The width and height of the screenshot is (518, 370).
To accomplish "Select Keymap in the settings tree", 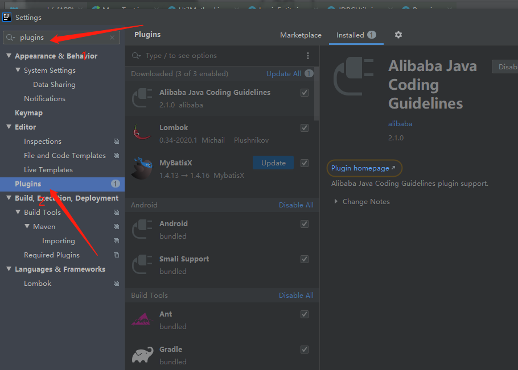I will [x=28, y=113].
